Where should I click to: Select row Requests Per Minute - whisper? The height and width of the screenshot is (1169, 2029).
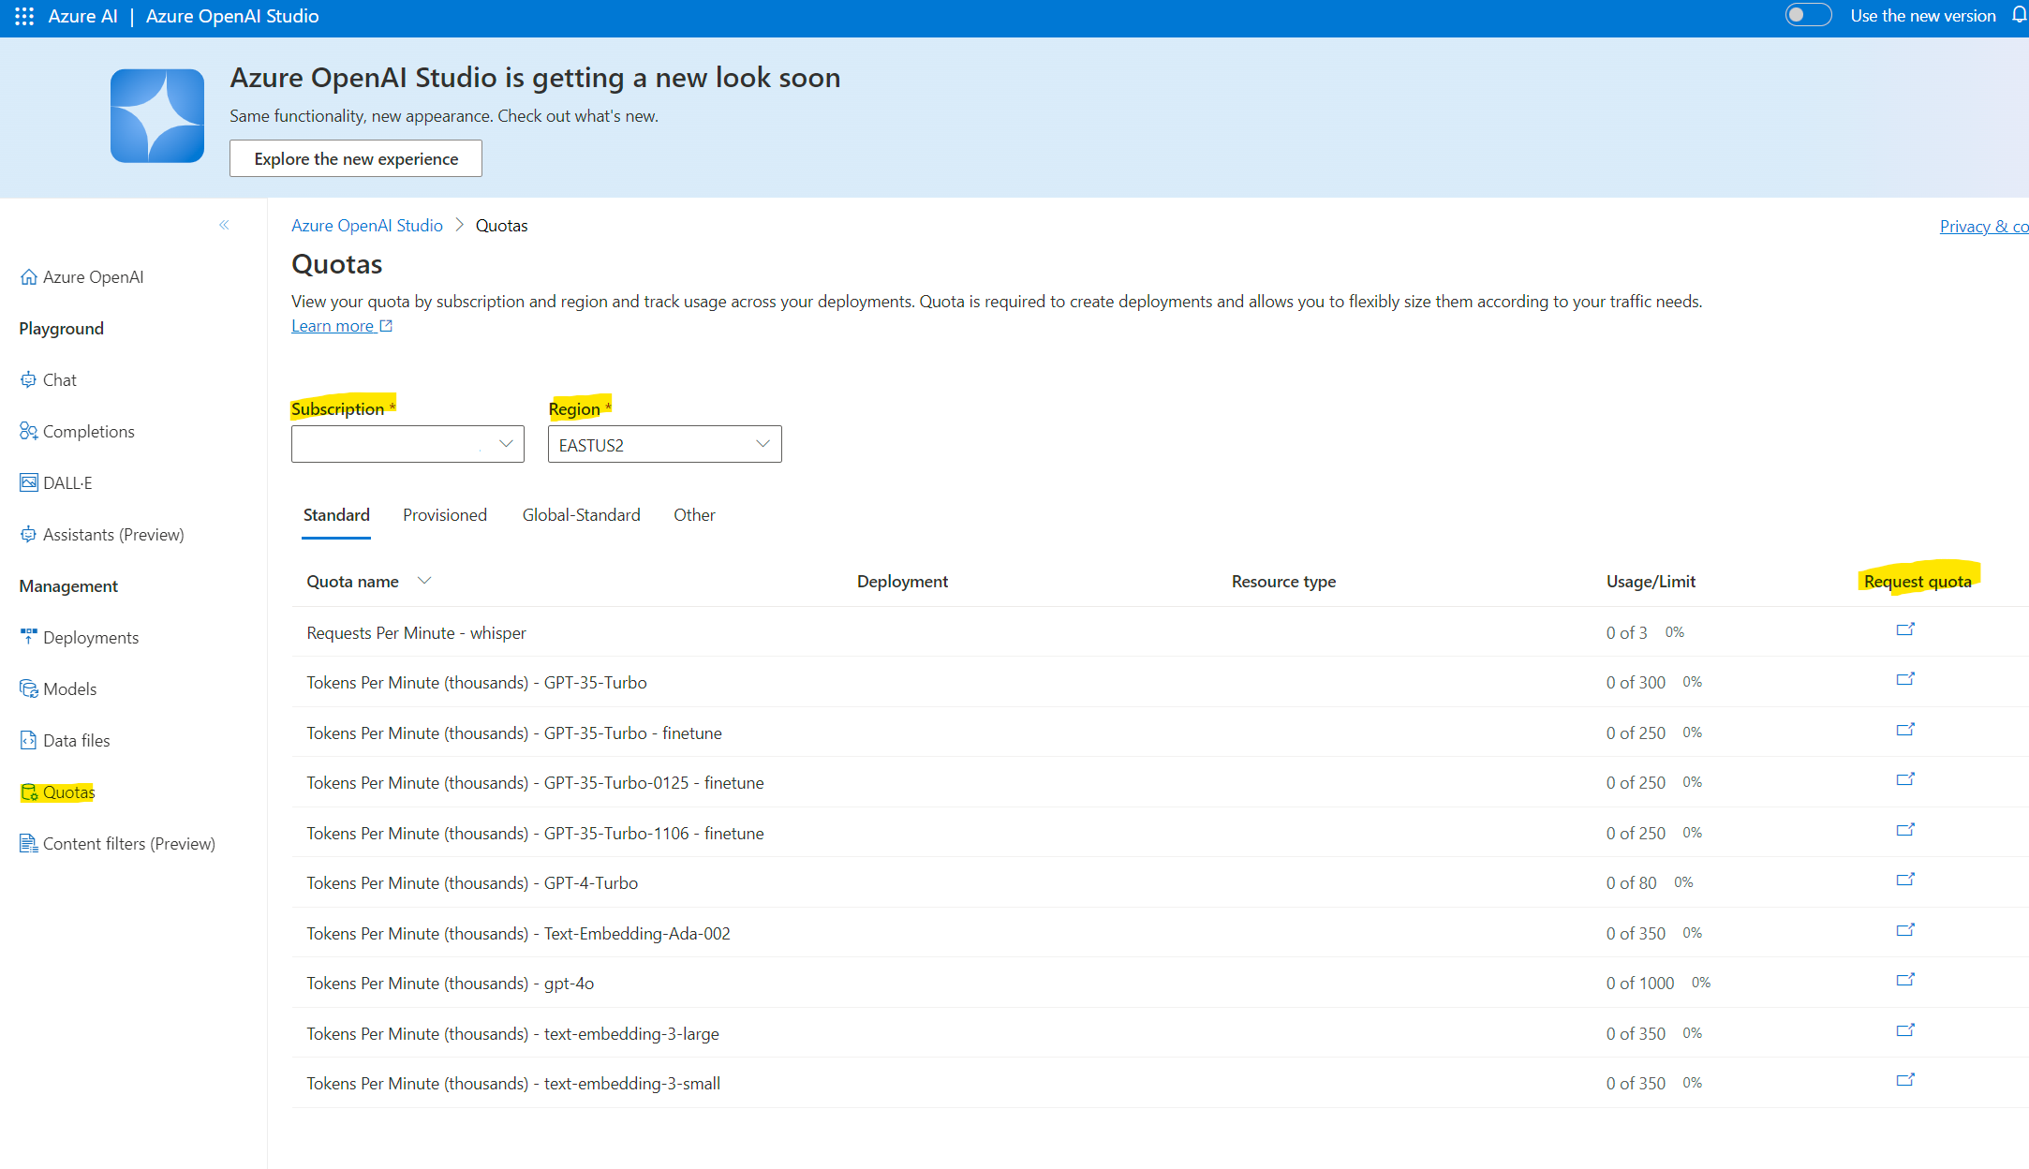pos(1160,632)
